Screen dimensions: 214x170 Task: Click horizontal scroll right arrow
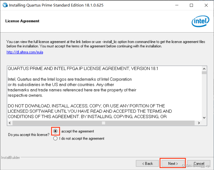199,123
